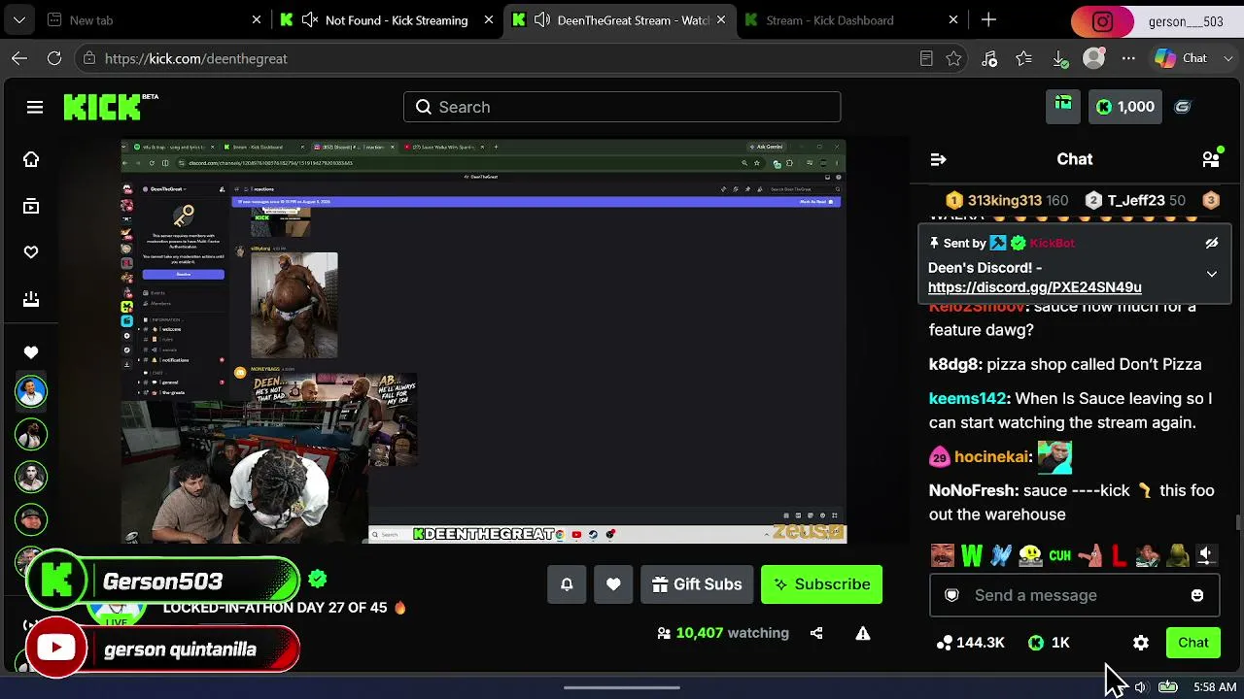
Task: Open the discord.gg/PXE24SN49u link
Action: pyautogui.click(x=1035, y=287)
